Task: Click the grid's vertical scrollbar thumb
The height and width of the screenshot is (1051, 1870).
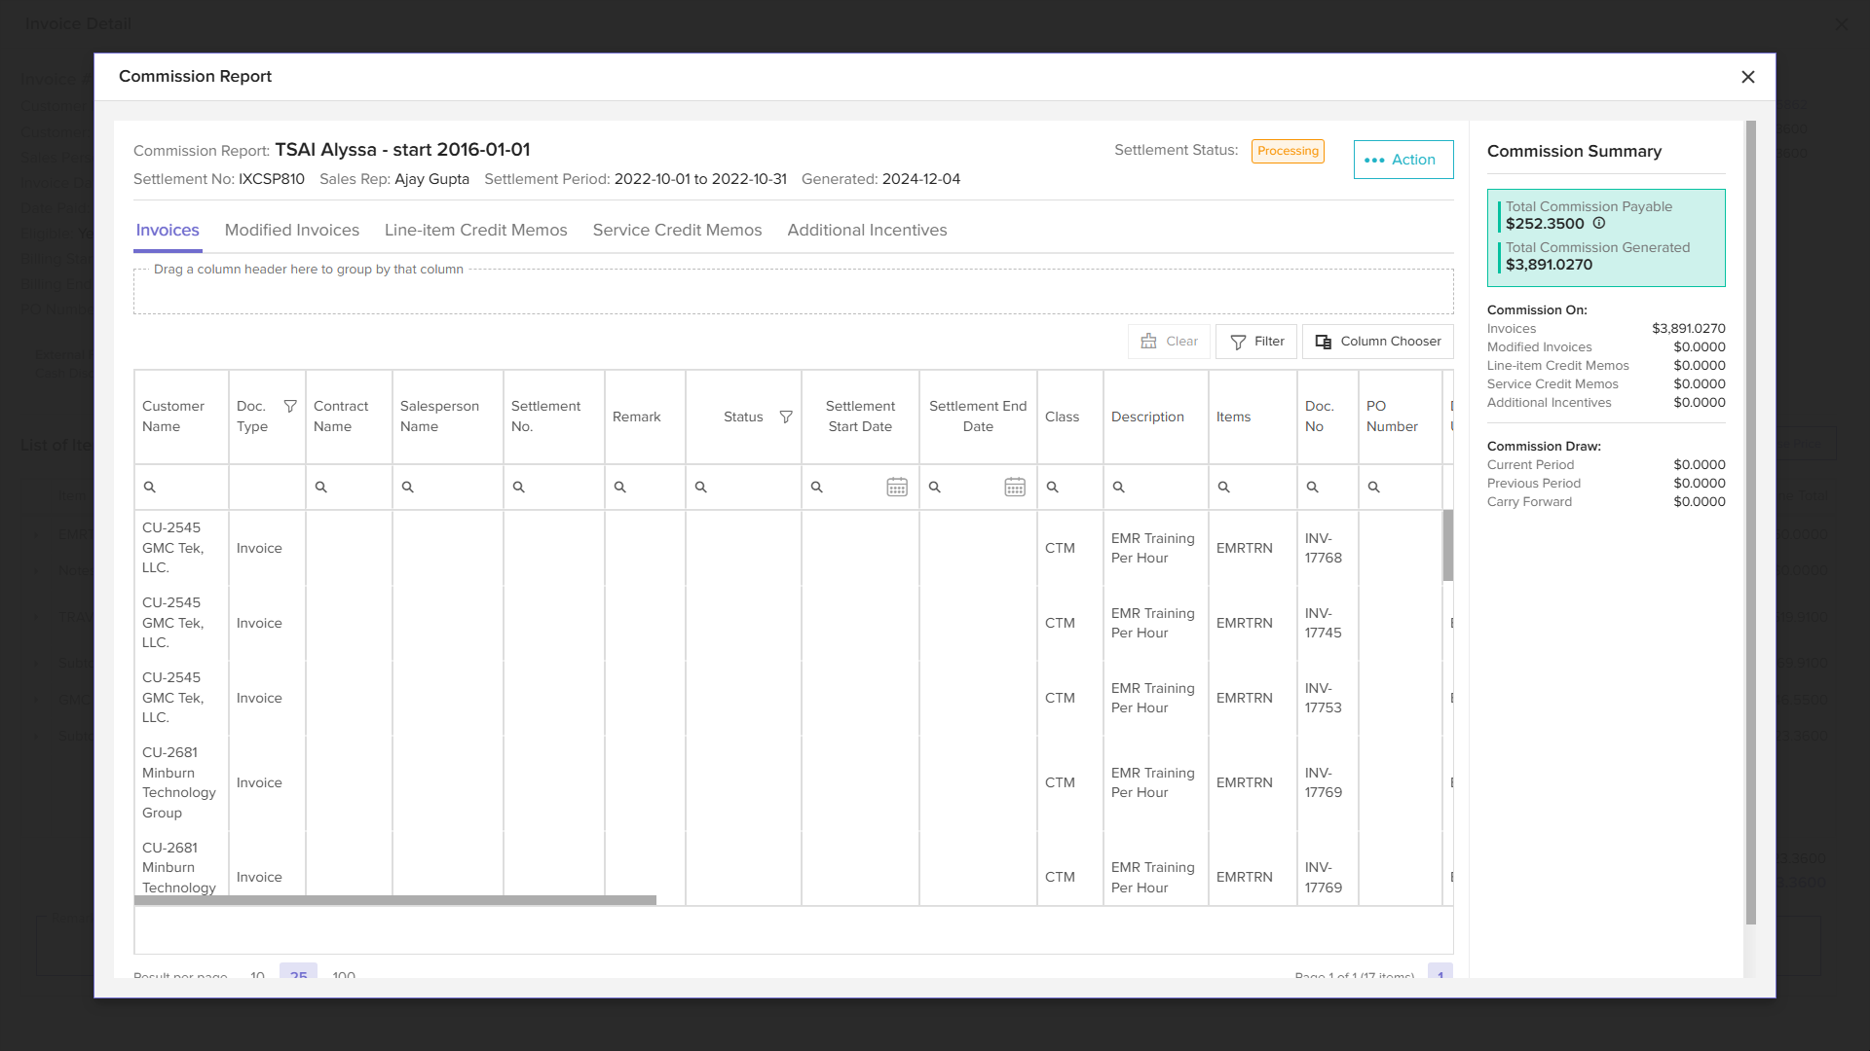Action: coord(1448,545)
